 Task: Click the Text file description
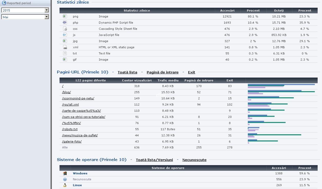point(104,53)
